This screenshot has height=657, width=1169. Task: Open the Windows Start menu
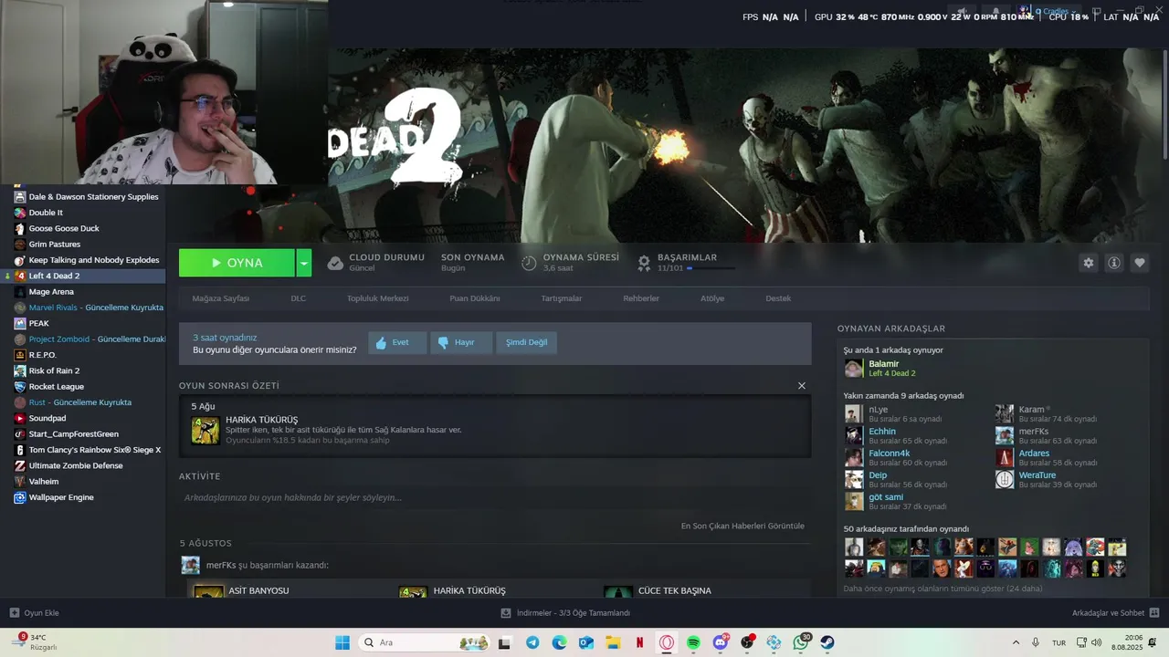pyautogui.click(x=342, y=642)
